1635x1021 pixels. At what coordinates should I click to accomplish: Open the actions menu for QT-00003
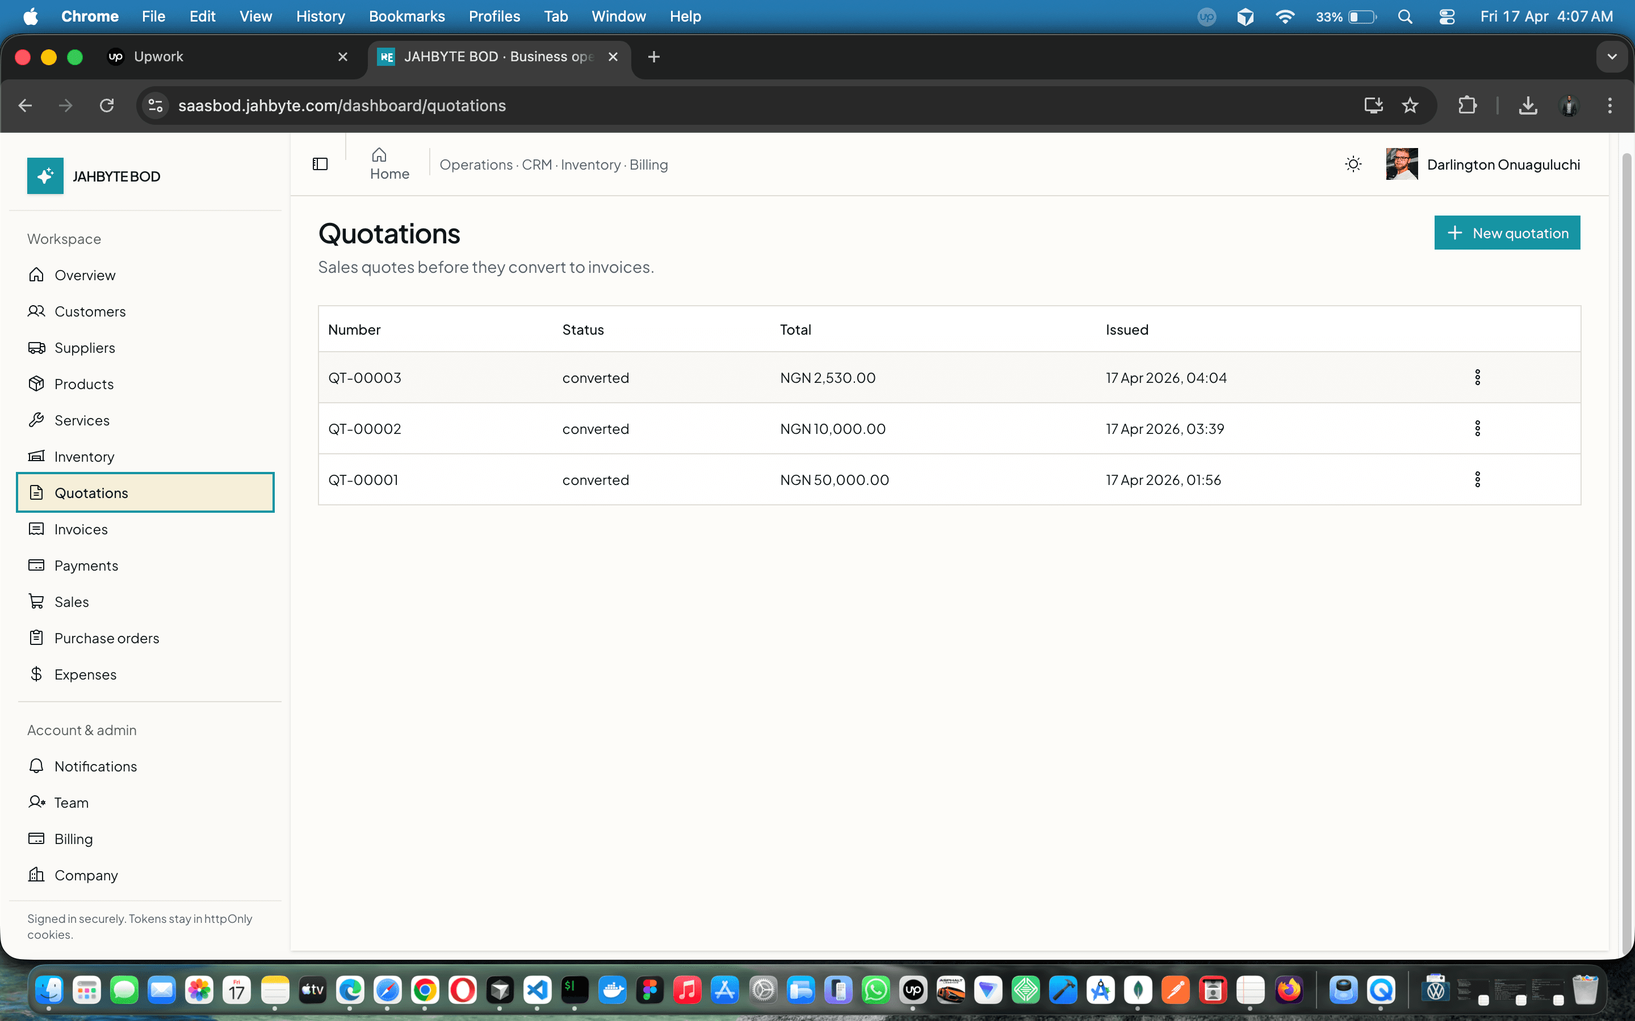pos(1478,377)
